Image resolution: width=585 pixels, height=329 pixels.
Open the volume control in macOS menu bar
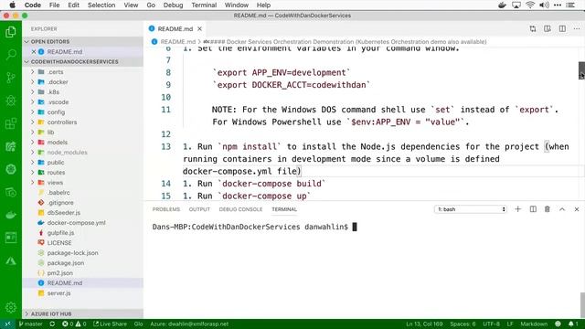point(545,5)
